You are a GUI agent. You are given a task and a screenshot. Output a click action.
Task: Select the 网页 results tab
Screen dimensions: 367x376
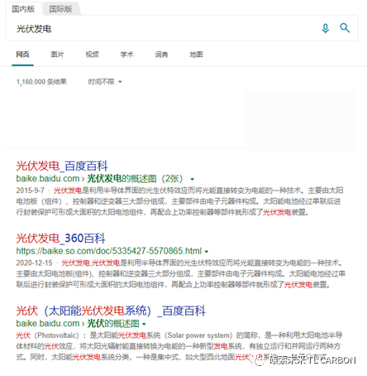(x=22, y=55)
